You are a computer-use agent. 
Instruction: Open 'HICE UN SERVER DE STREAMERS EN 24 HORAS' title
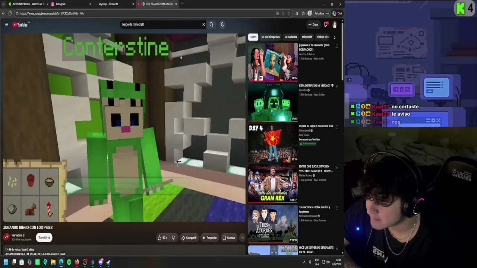[x=316, y=250]
